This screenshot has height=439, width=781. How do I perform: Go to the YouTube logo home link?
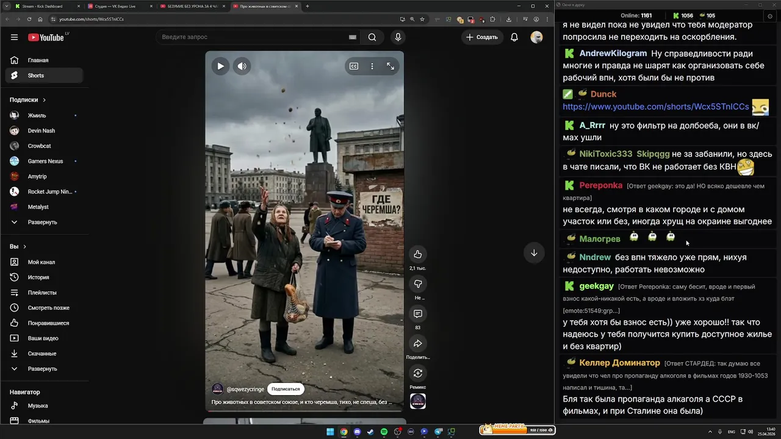coord(46,37)
